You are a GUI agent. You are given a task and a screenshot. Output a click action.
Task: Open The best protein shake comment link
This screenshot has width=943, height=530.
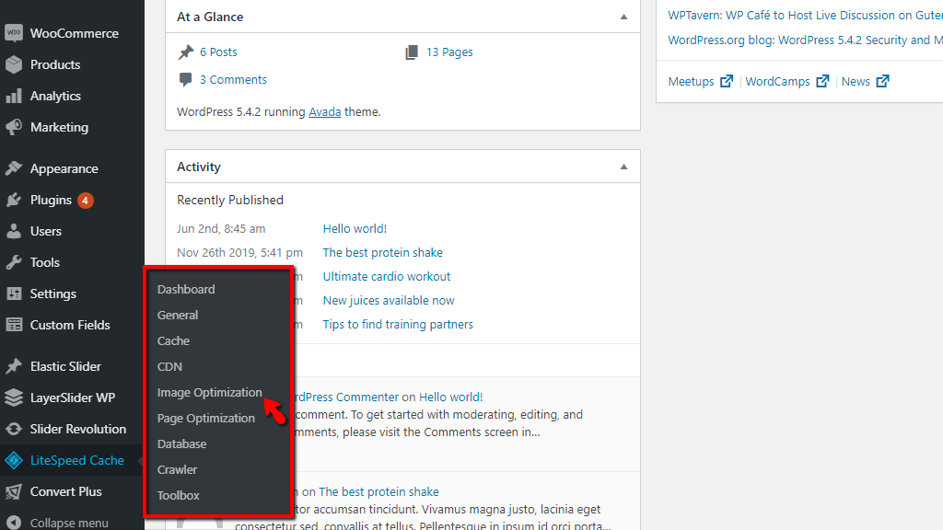coord(378,491)
